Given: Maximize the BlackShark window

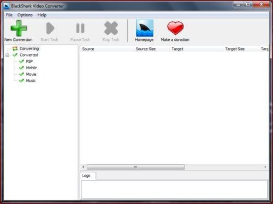Looking at the screenshot, I should (x=248, y=5).
